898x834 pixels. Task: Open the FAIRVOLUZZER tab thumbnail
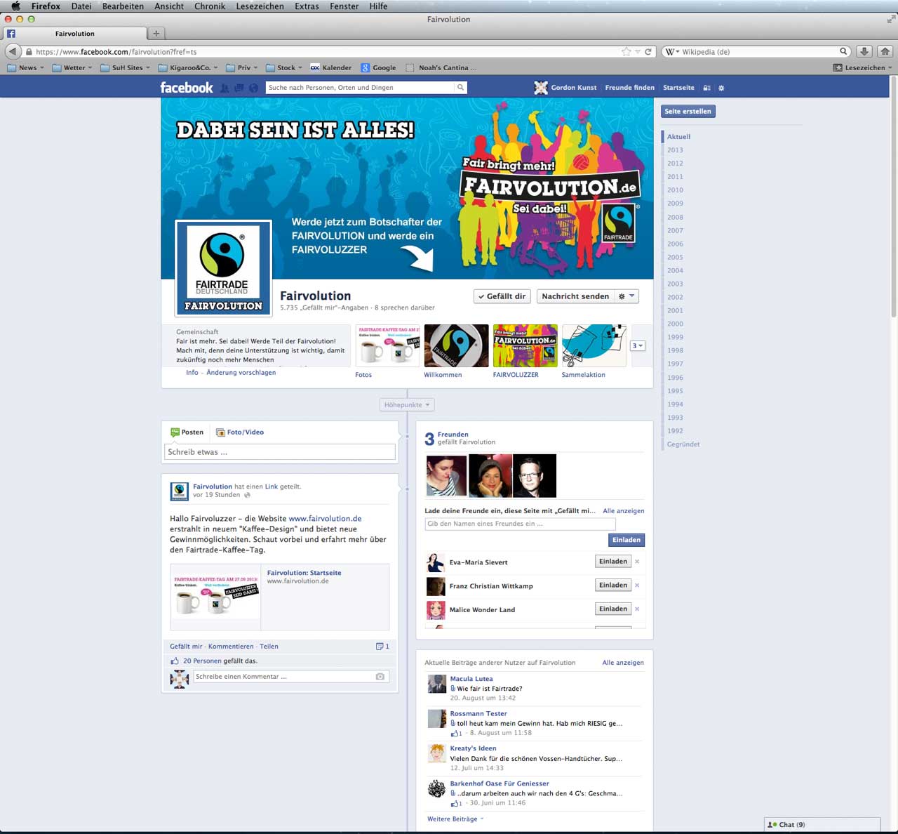pos(525,345)
